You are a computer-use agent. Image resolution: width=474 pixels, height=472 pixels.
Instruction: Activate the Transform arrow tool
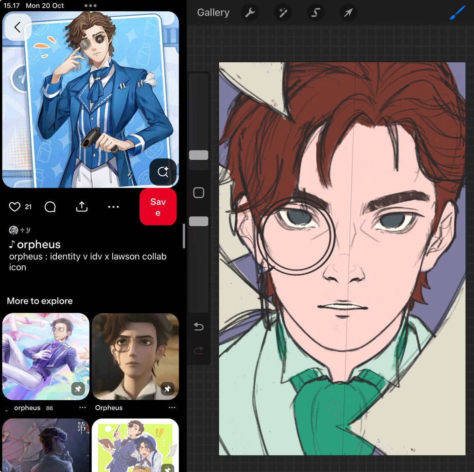pyautogui.click(x=348, y=13)
